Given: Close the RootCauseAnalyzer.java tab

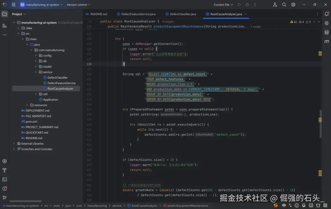Looking at the screenshot, I should pyautogui.click(x=246, y=14).
